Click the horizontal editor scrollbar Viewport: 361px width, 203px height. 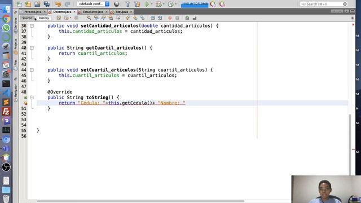coord(140,201)
